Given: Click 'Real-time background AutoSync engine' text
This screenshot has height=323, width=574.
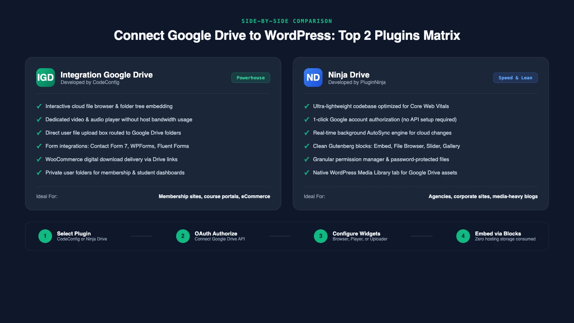Looking at the screenshot, I should point(382,133).
